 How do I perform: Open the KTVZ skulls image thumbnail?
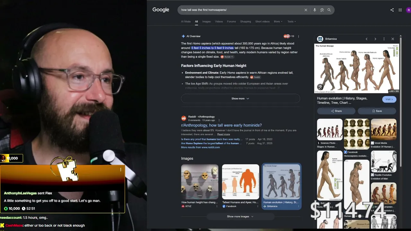[x=200, y=182]
